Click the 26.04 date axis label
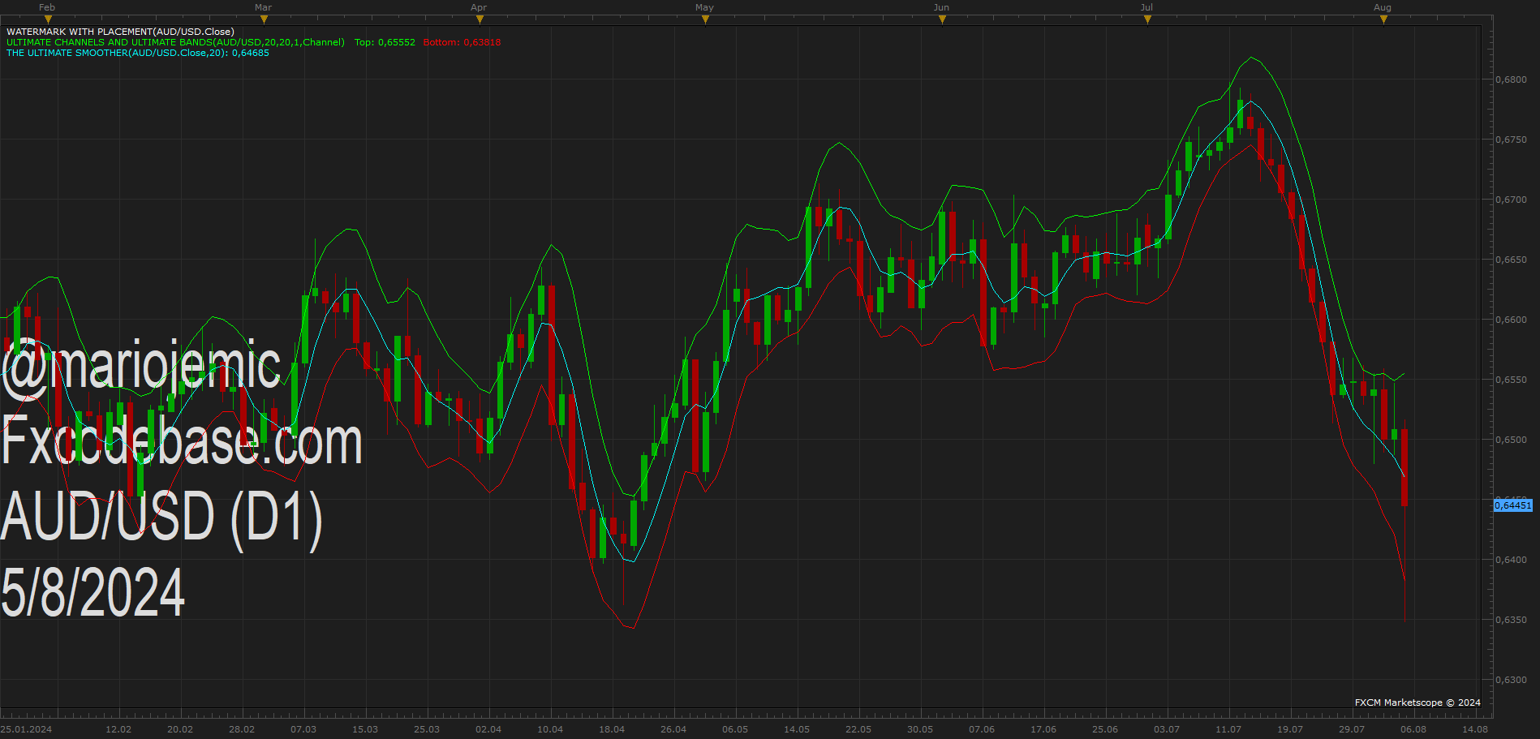 pyautogui.click(x=673, y=729)
